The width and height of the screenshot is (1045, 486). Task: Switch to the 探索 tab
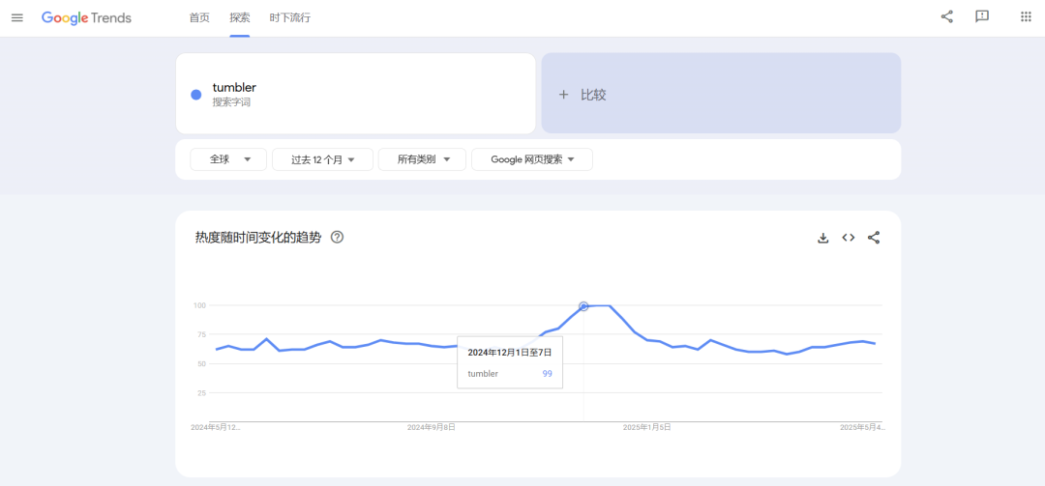[240, 18]
